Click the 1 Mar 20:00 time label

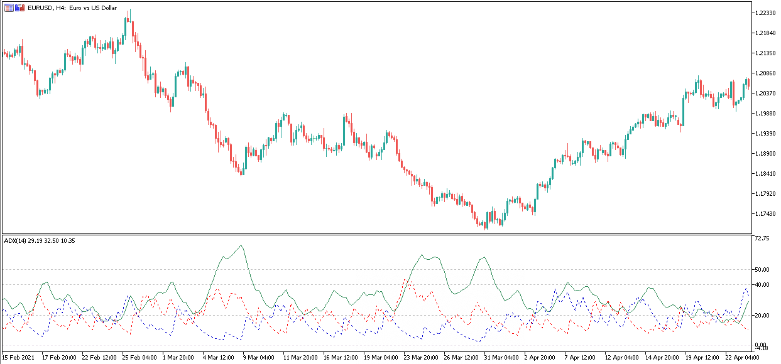(x=180, y=357)
